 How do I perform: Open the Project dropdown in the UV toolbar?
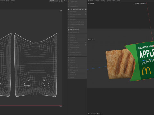coord(54,1)
